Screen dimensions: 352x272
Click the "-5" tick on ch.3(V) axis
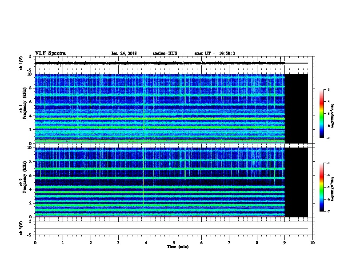point(30,235)
